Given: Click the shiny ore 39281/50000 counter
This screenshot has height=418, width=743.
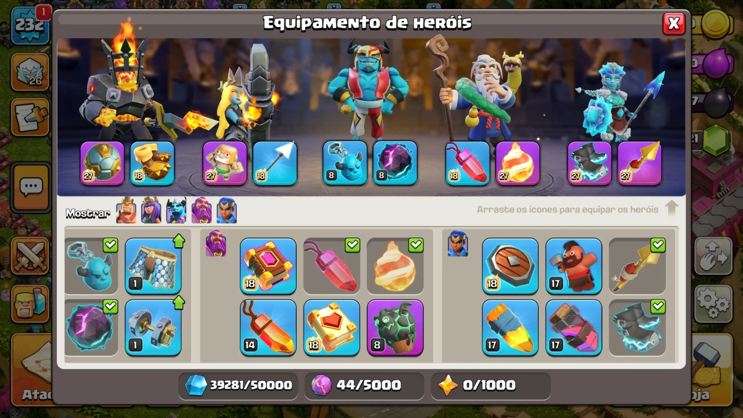Looking at the screenshot, I should point(238,385).
